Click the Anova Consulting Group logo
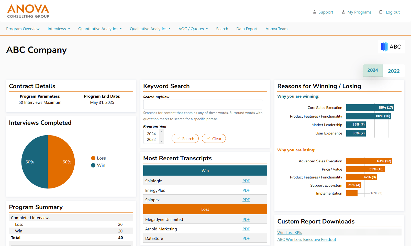Viewport: 411px width, 246px height. click(x=28, y=11)
